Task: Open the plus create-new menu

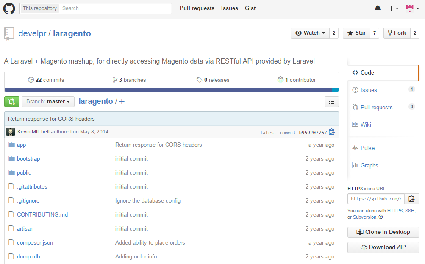Action: tap(394, 8)
